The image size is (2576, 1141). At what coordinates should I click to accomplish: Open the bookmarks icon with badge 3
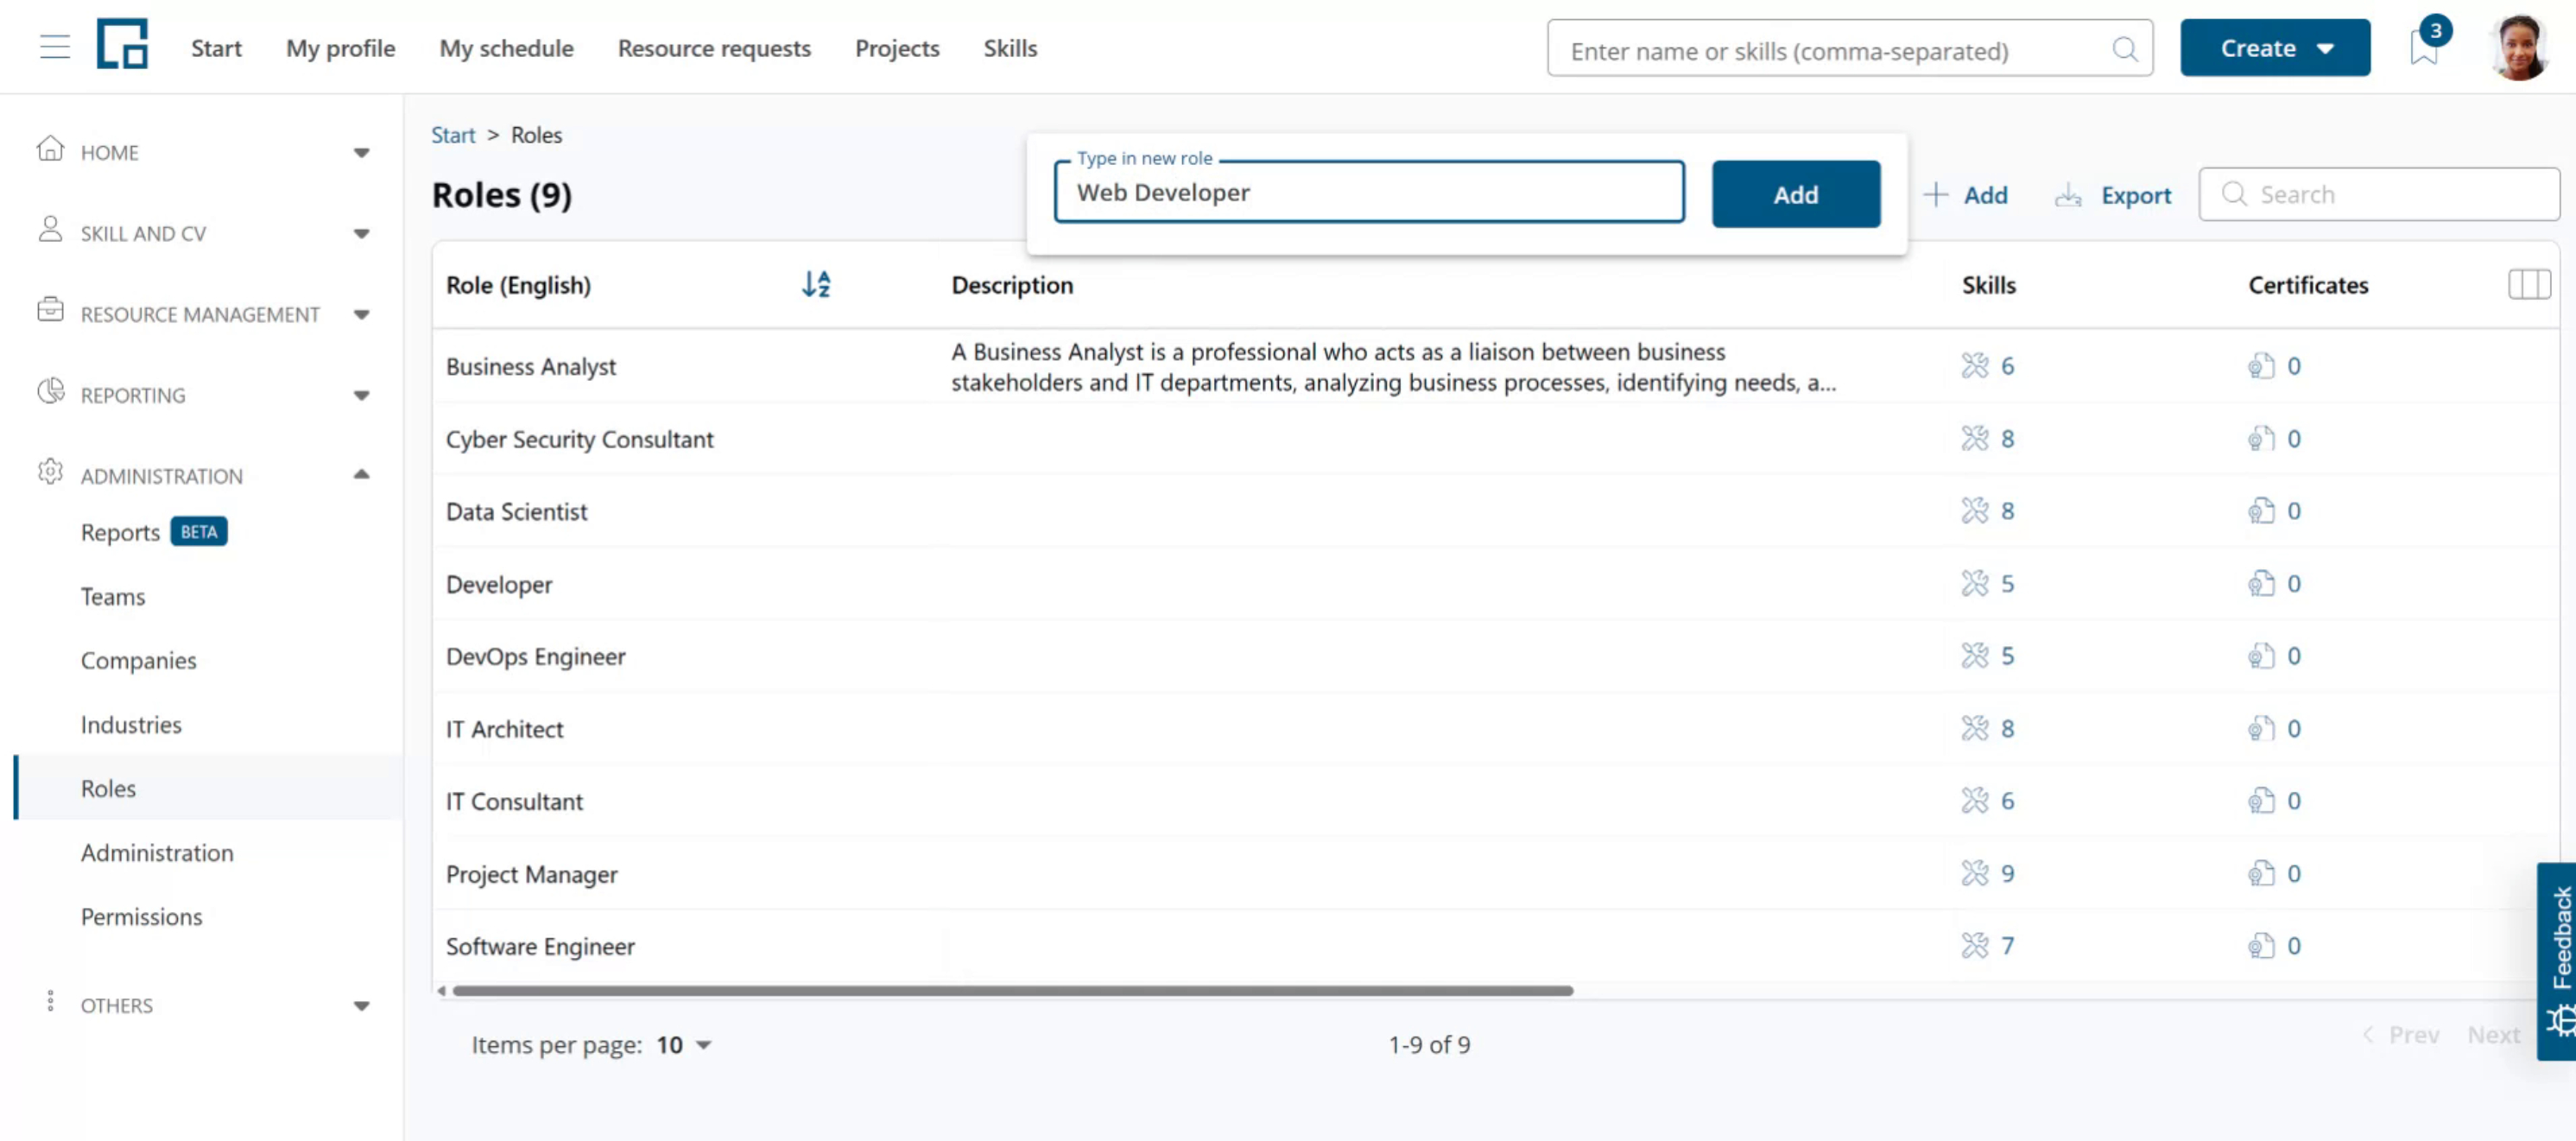pyautogui.click(x=2424, y=48)
